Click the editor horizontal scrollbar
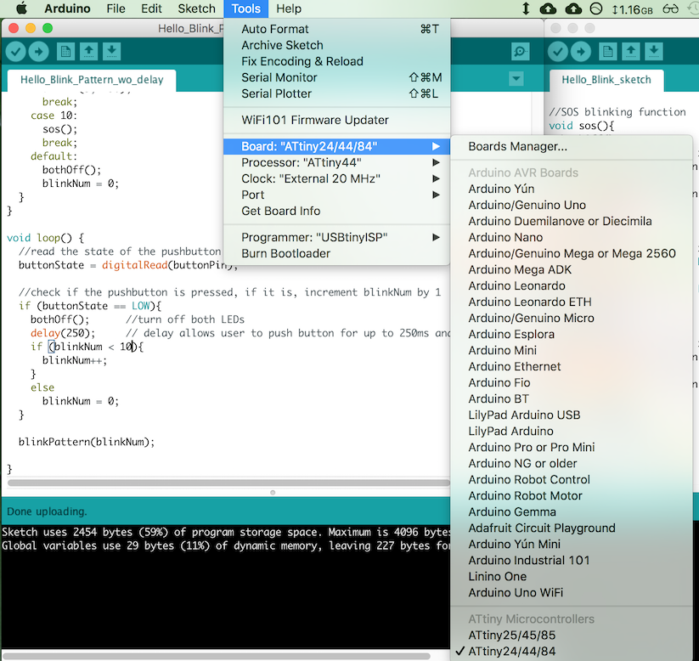 pyautogui.click(x=228, y=483)
